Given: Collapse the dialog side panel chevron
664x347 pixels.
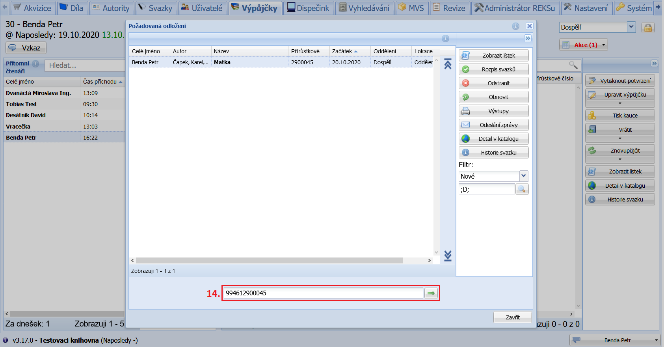Looking at the screenshot, I should pyautogui.click(x=528, y=38).
